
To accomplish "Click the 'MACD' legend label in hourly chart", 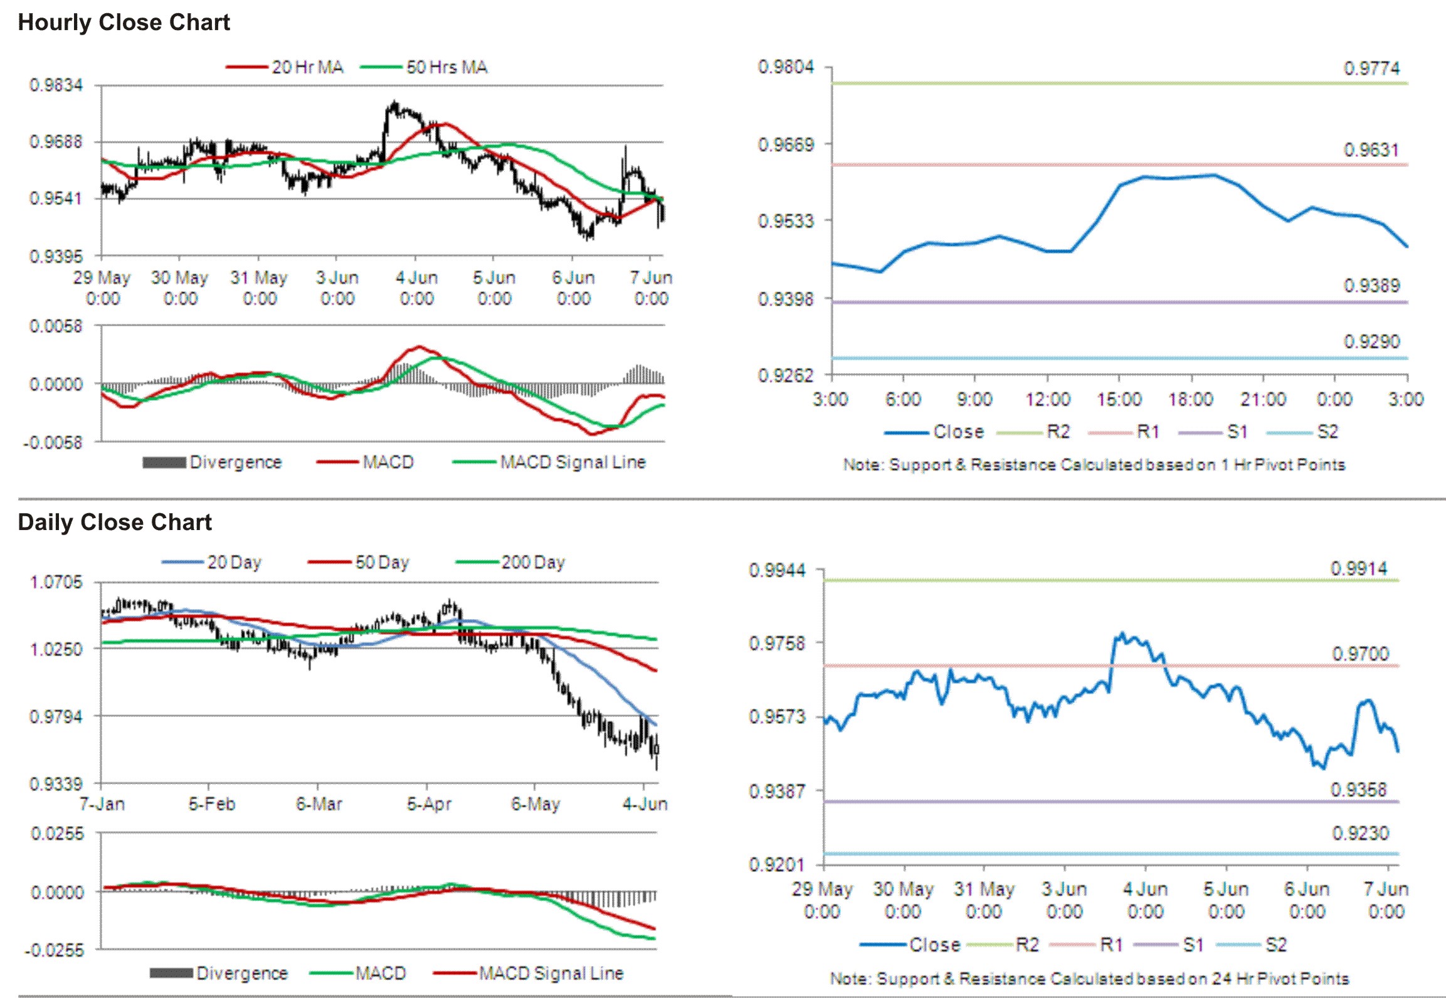I will pos(388,462).
